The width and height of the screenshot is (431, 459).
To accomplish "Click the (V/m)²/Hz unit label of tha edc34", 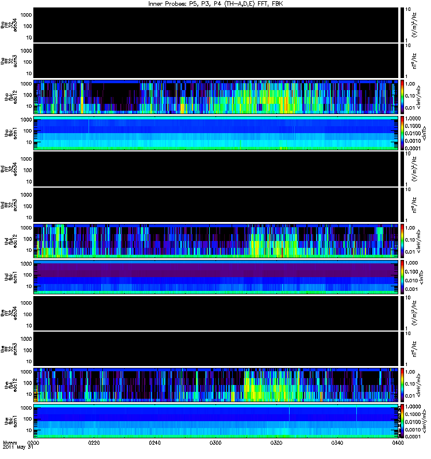I will (414, 25).
